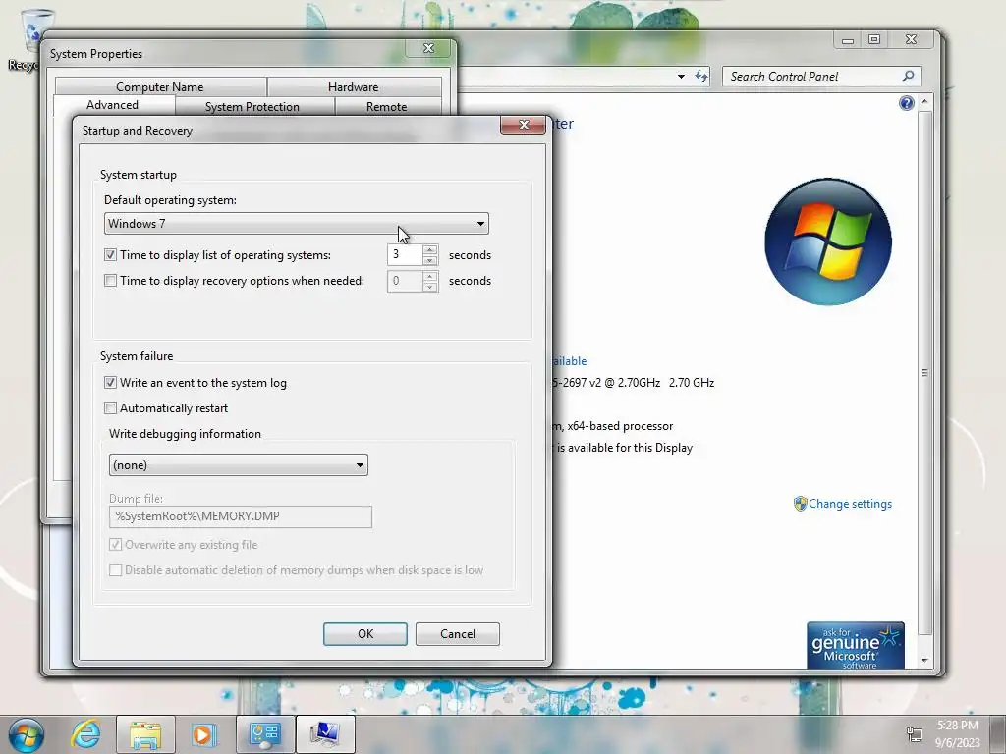Maximize the Control Panel window
This screenshot has width=1006, height=754.
coord(873,39)
